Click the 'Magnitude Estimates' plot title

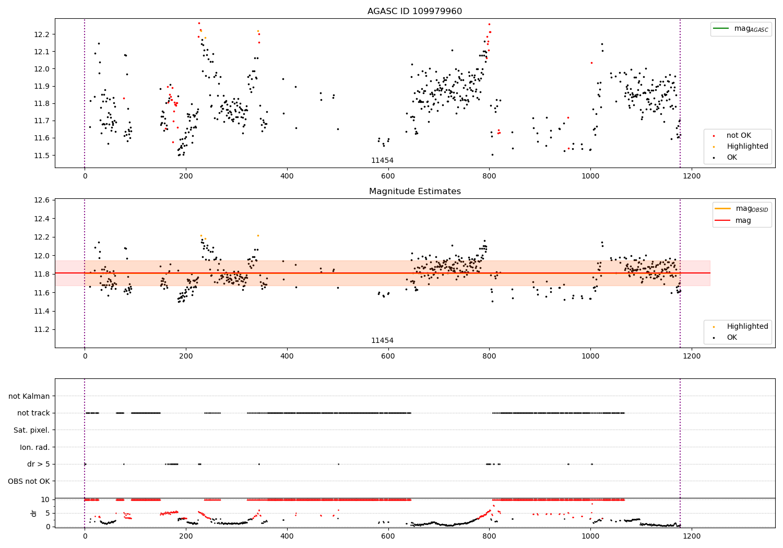pyautogui.click(x=414, y=192)
